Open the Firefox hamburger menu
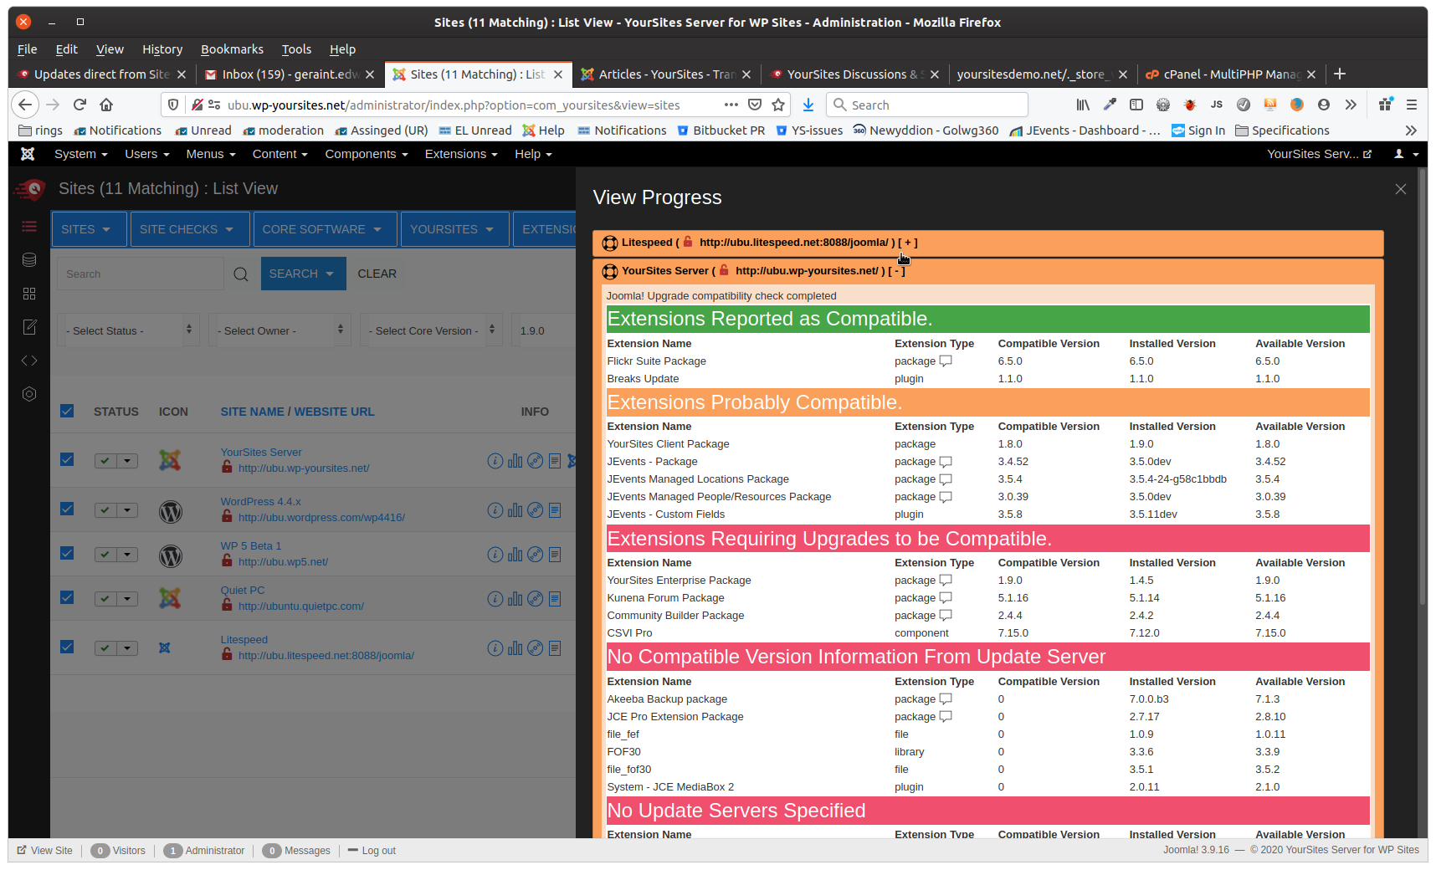 [1412, 105]
